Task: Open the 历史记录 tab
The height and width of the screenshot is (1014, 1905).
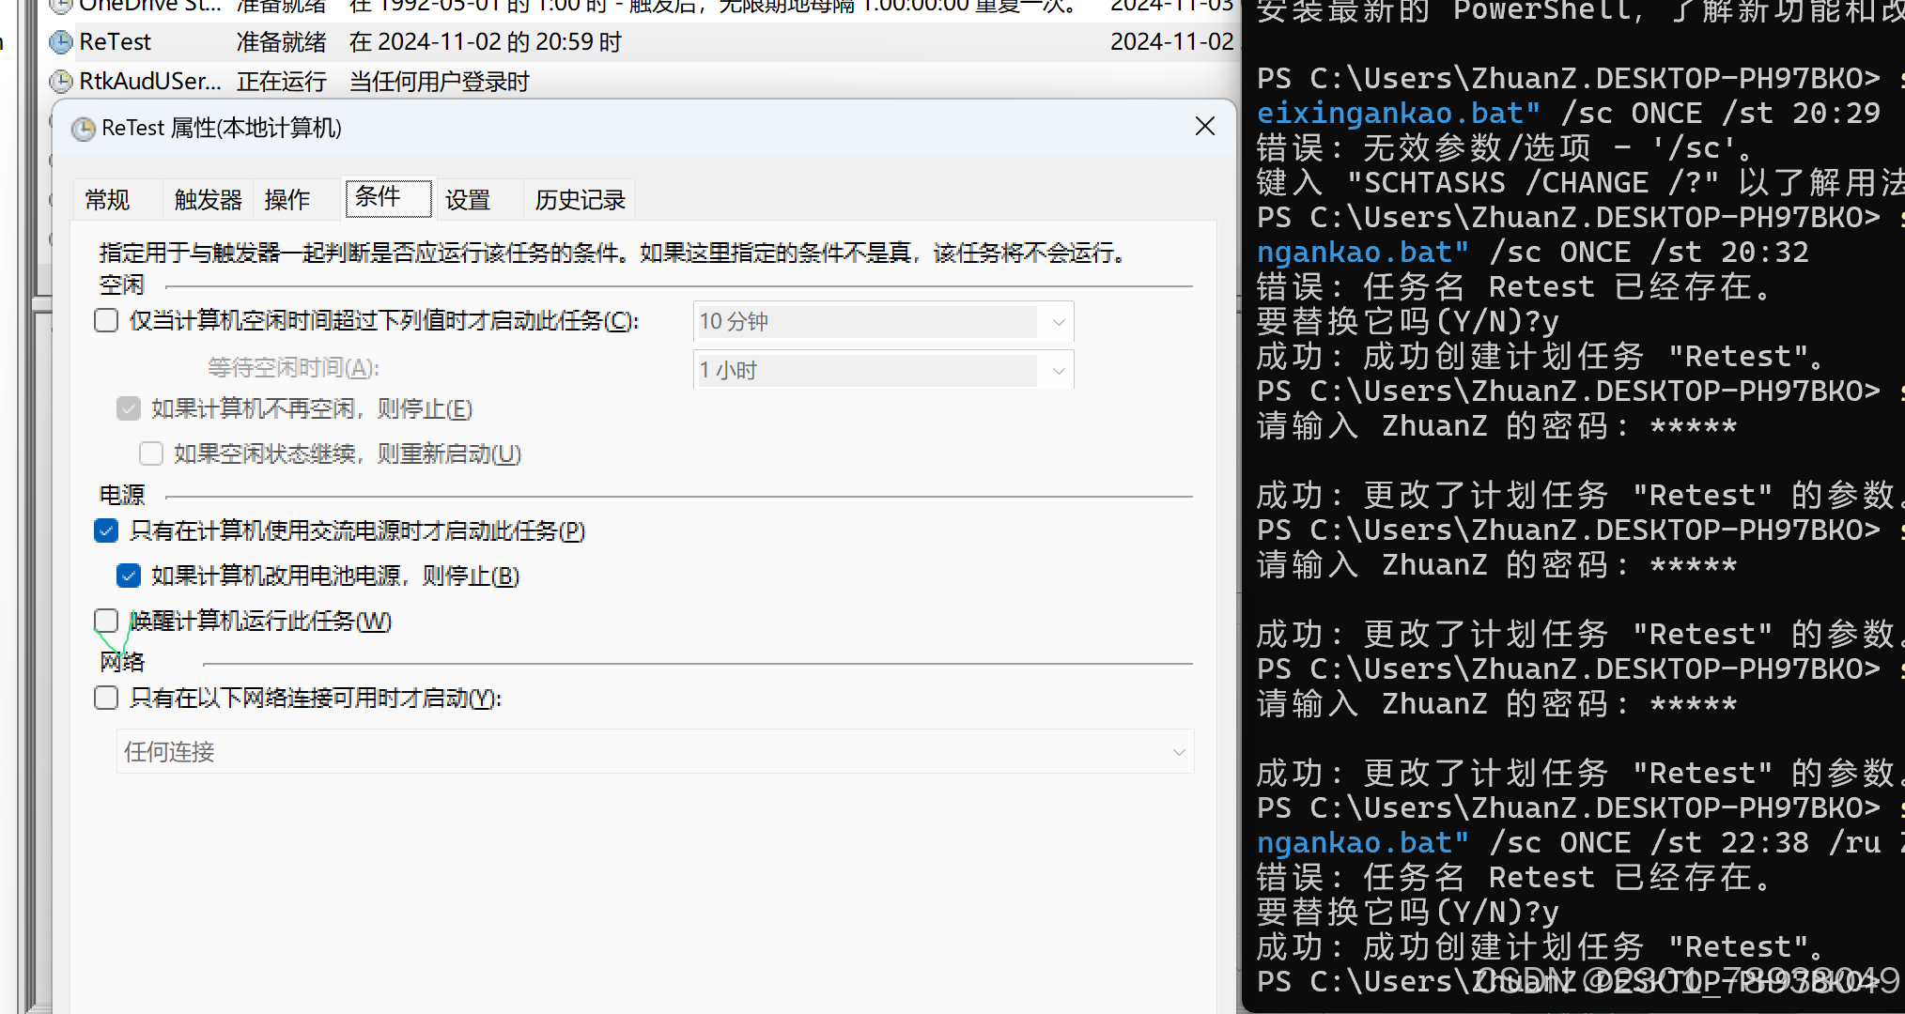Action: (580, 200)
